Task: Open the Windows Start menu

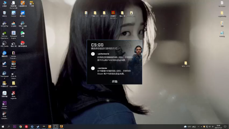Action: tap(3, 126)
